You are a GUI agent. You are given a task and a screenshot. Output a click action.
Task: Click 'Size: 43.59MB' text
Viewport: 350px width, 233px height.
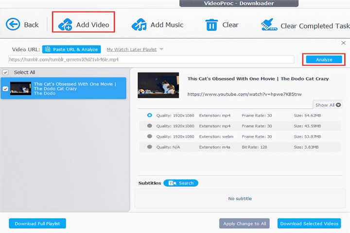[x=307, y=126]
